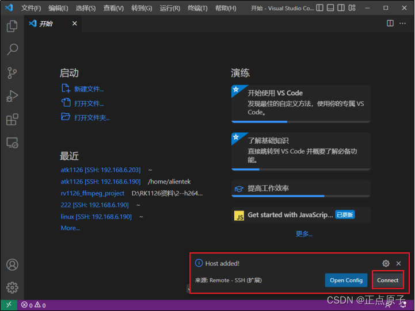The width and height of the screenshot is (415, 311).
Task: Open the 开始使用 VS Code walkthrough
Action: point(300,103)
